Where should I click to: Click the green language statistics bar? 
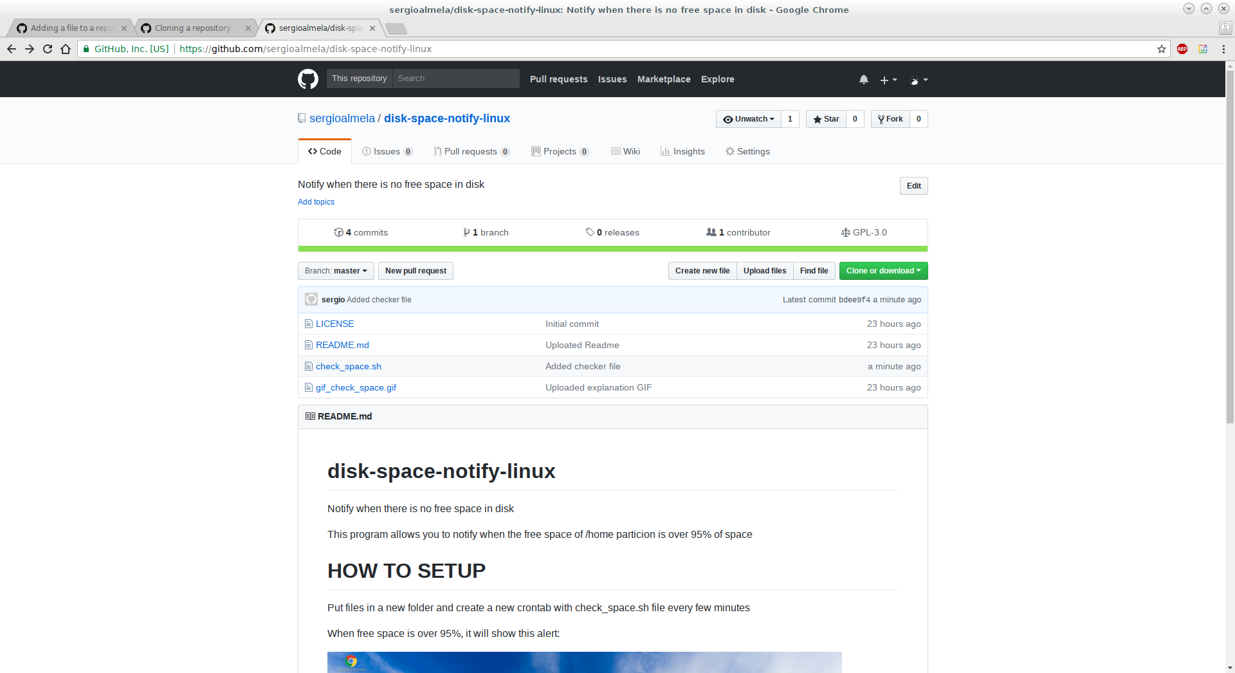point(612,248)
